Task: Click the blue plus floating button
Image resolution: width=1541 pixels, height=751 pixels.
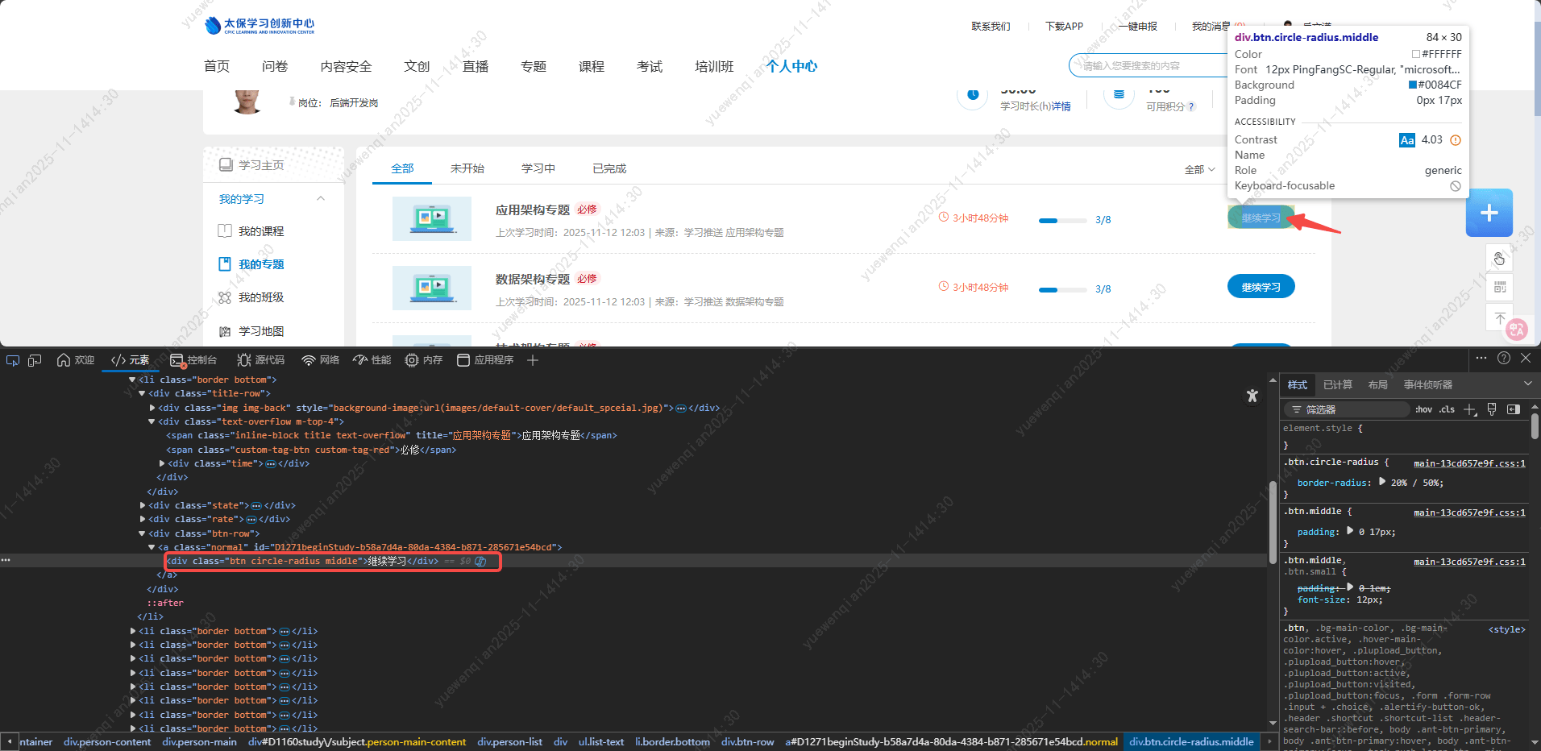Action: (x=1489, y=213)
